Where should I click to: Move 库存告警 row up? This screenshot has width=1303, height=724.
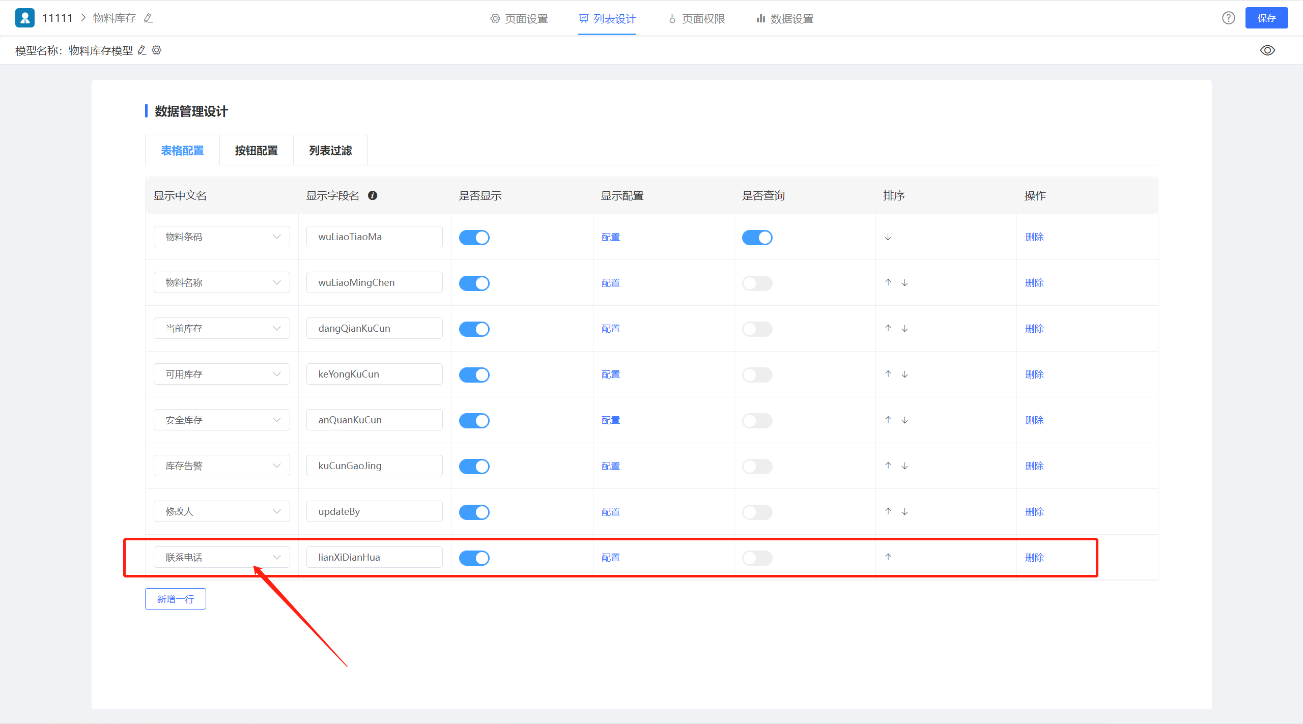[888, 466]
